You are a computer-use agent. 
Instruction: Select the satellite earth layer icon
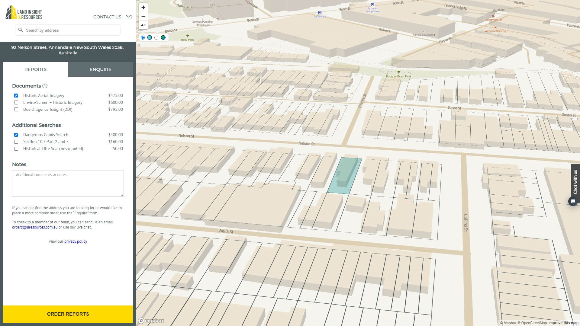coord(163,37)
